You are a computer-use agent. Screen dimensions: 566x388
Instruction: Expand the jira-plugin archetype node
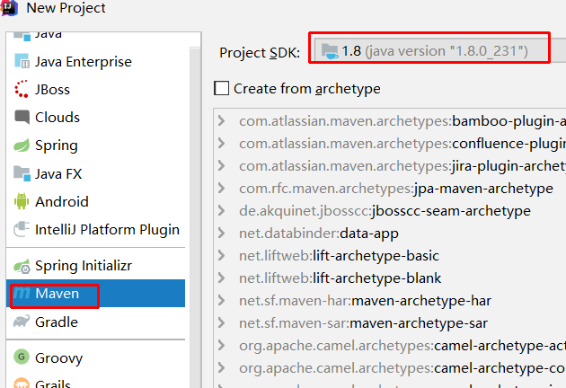[222, 165]
